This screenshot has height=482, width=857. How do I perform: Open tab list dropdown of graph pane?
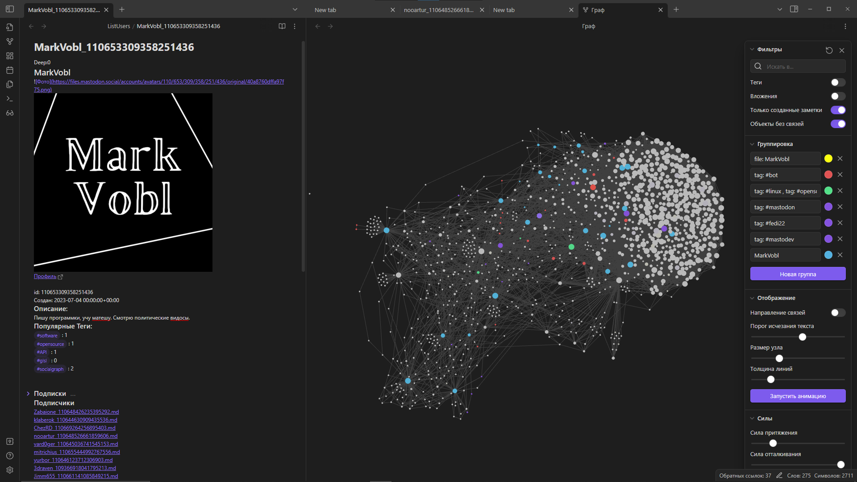(780, 9)
